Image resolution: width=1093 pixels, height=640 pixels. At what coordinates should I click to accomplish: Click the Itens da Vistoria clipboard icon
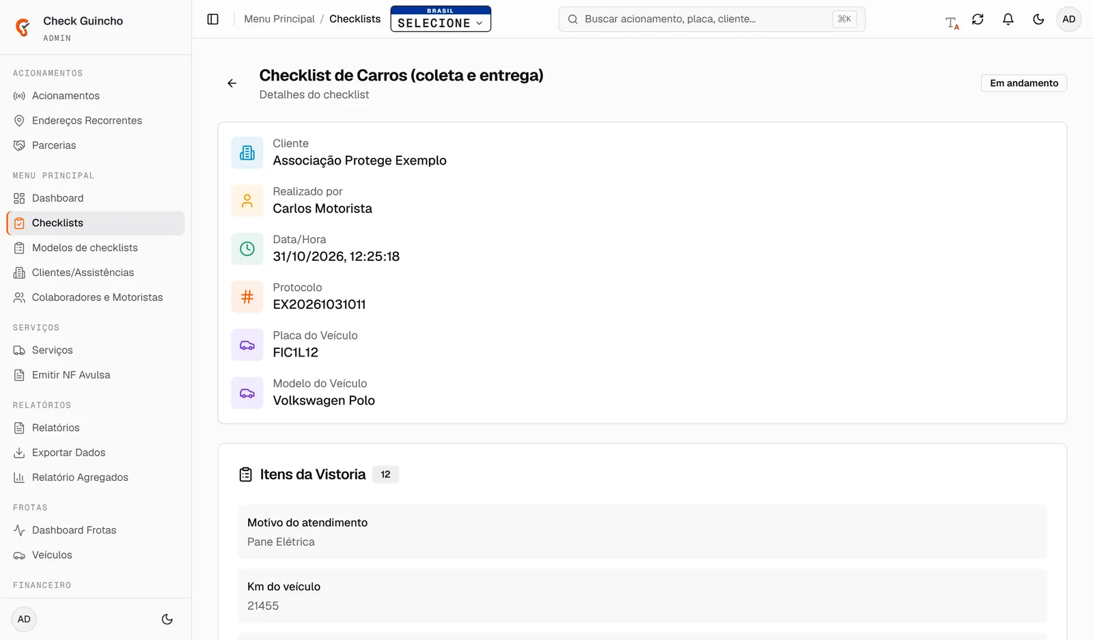tap(246, 475)
